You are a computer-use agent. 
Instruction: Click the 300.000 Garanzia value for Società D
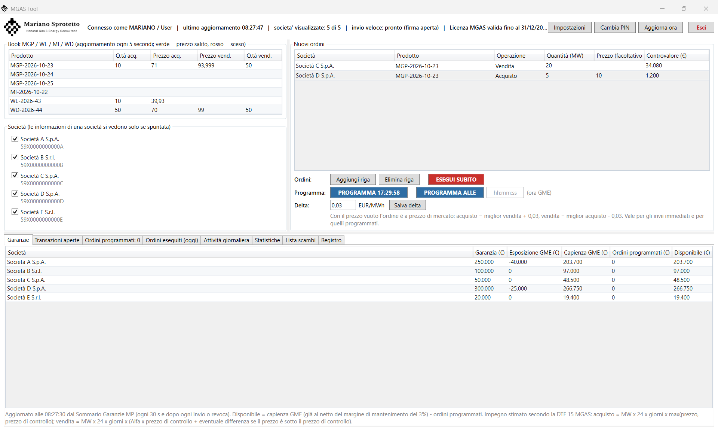coord(484,289)
